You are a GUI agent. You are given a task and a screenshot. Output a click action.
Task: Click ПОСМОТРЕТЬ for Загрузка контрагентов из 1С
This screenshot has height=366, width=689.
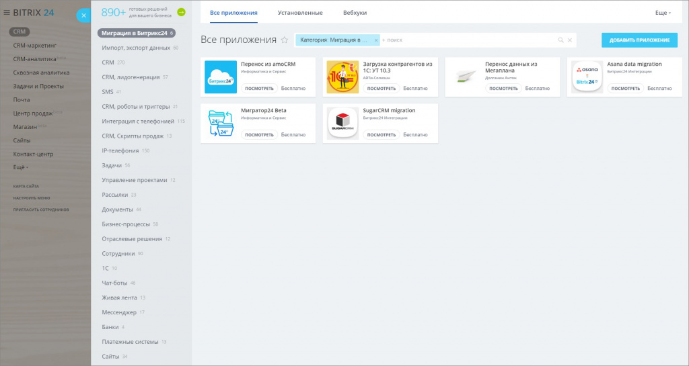382,88
